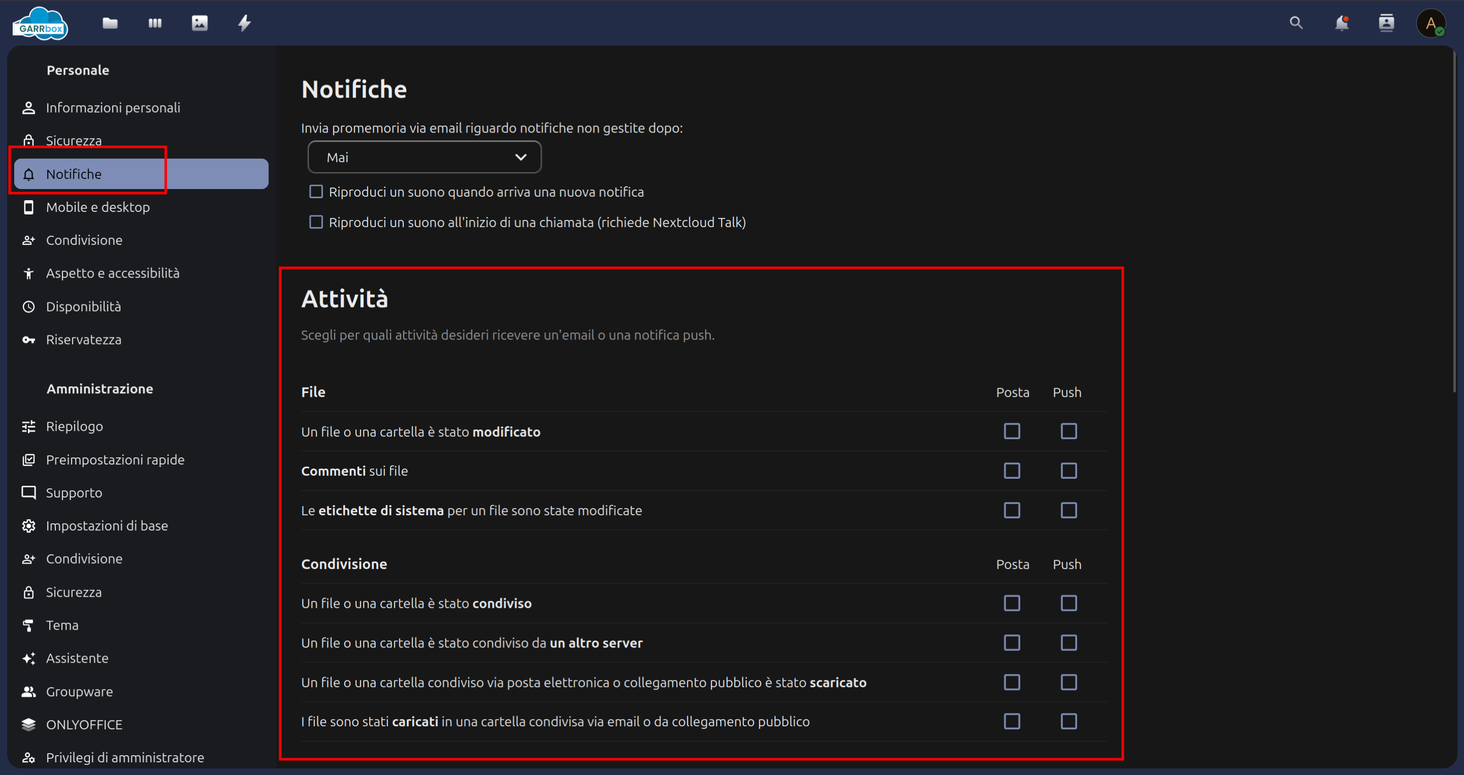Open the Contacts icon in the top bar
The width and height of the screenshot is (1464, 775).
[1387, 23]
